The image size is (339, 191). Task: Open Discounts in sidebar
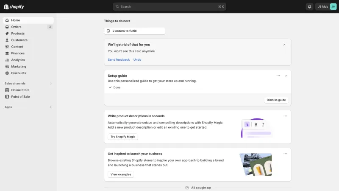(28, 73)
